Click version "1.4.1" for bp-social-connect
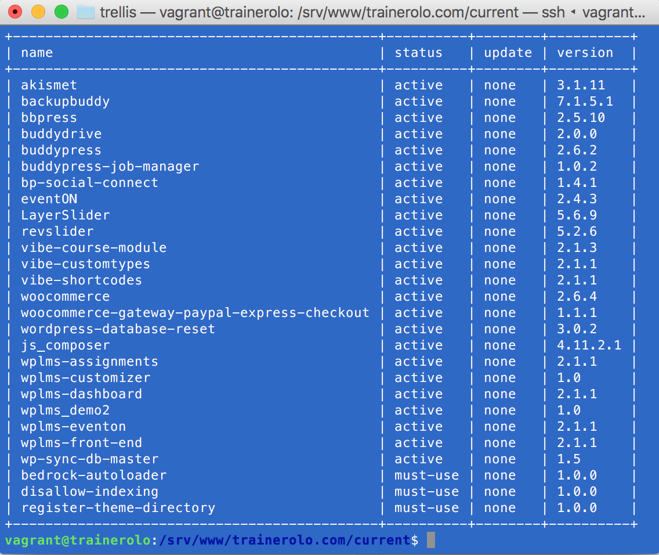 [577, 182]
